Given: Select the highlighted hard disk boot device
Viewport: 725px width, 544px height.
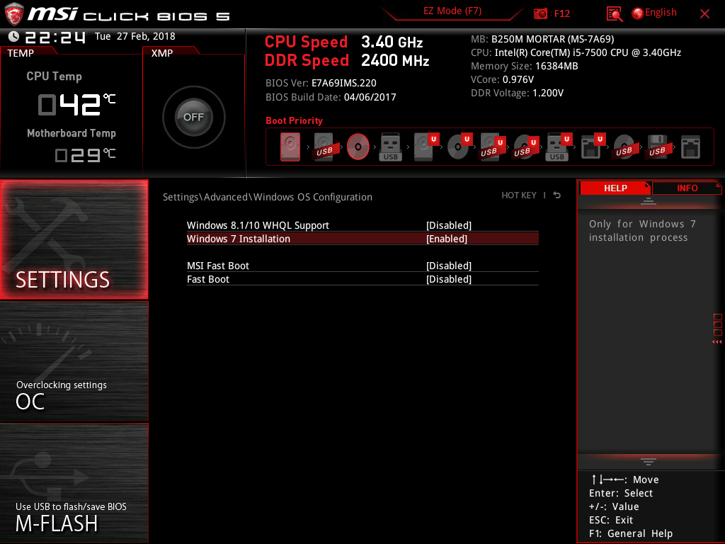Looking at the screenshot, I should click(x=290, y=147).
